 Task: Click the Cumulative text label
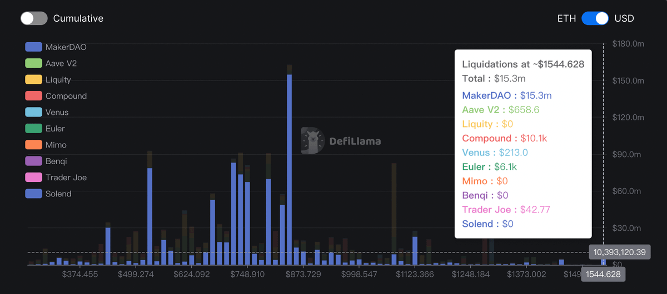click(78, 18)
